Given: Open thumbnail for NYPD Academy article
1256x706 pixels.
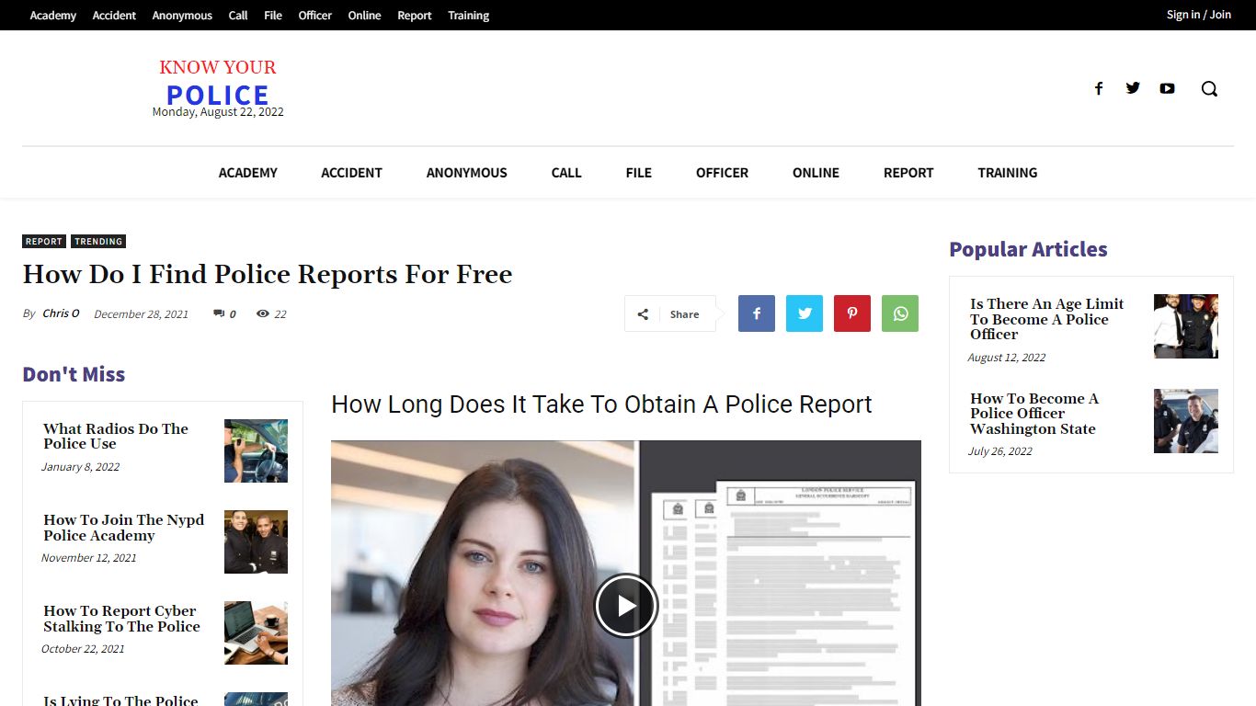Looking at the screenshot, I should 256,541.
